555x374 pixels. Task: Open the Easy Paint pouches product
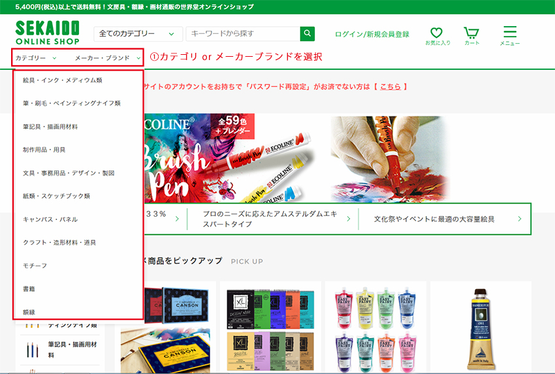(375, 328)
